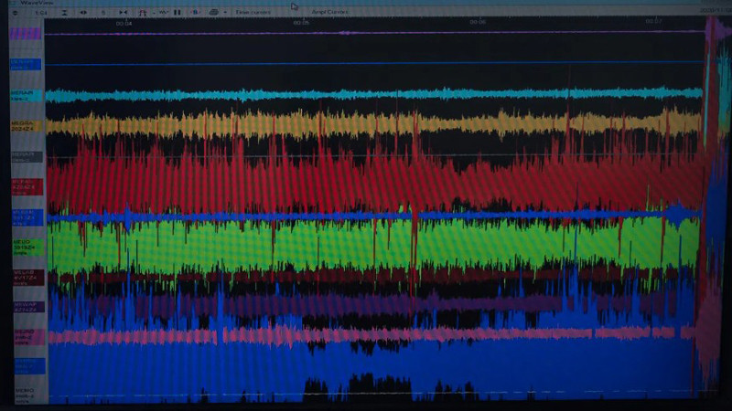Select the gray MERAPI channel label

pyautogui.click(x=27, y=156)
